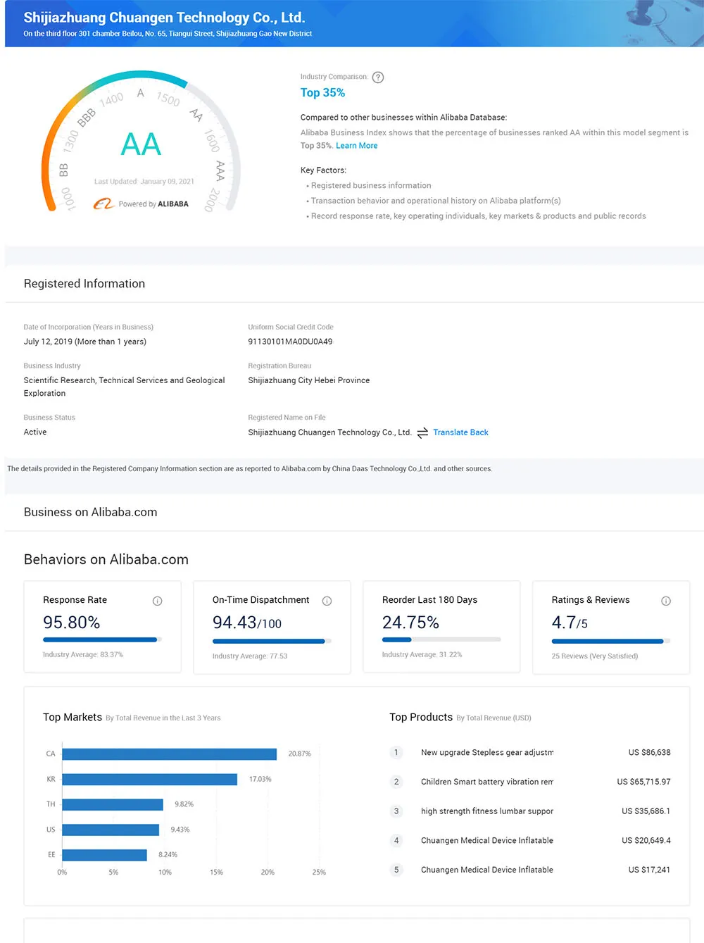Open New upgrade Stepless gear product
Image resolution: width=704 pixels, height=943 pixels.
486,753
